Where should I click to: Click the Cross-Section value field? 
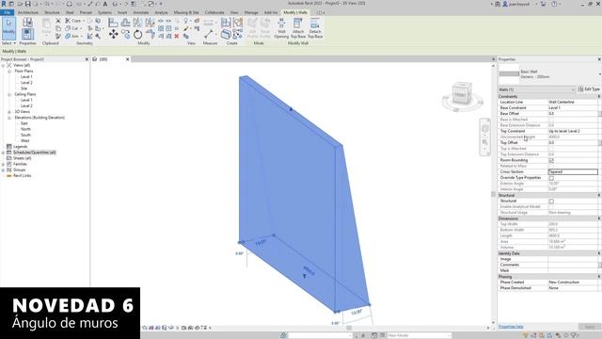573,171
